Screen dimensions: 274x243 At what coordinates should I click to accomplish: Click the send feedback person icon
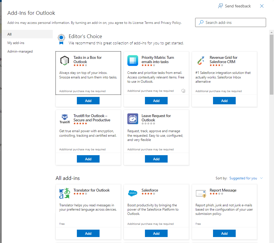tap(220, 6)
